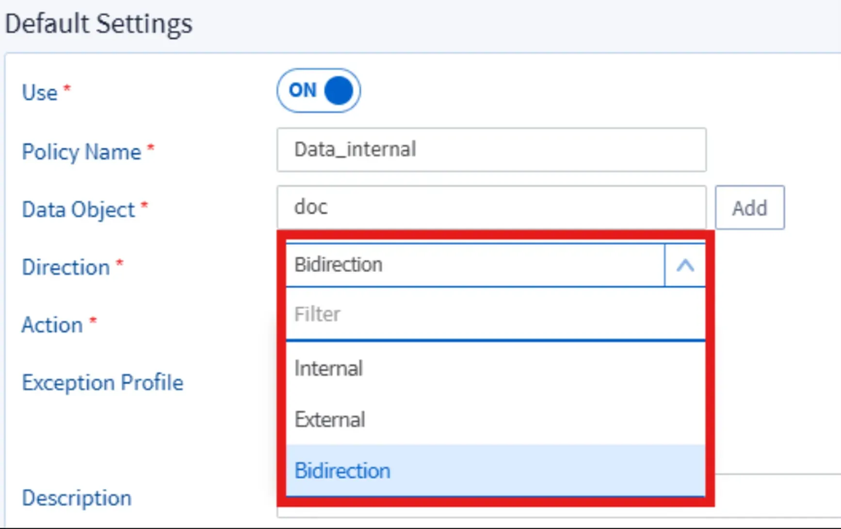
Task: Select External from the Direction list
Action: 496,419
